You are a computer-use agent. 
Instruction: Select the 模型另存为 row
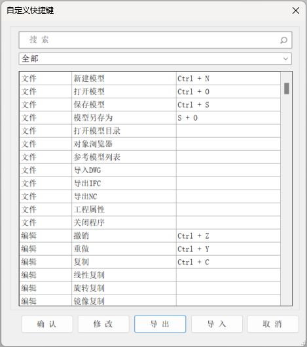tap(150, 117)
